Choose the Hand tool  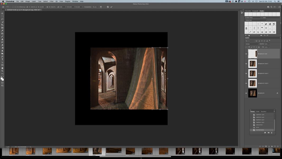pos(2,68)
